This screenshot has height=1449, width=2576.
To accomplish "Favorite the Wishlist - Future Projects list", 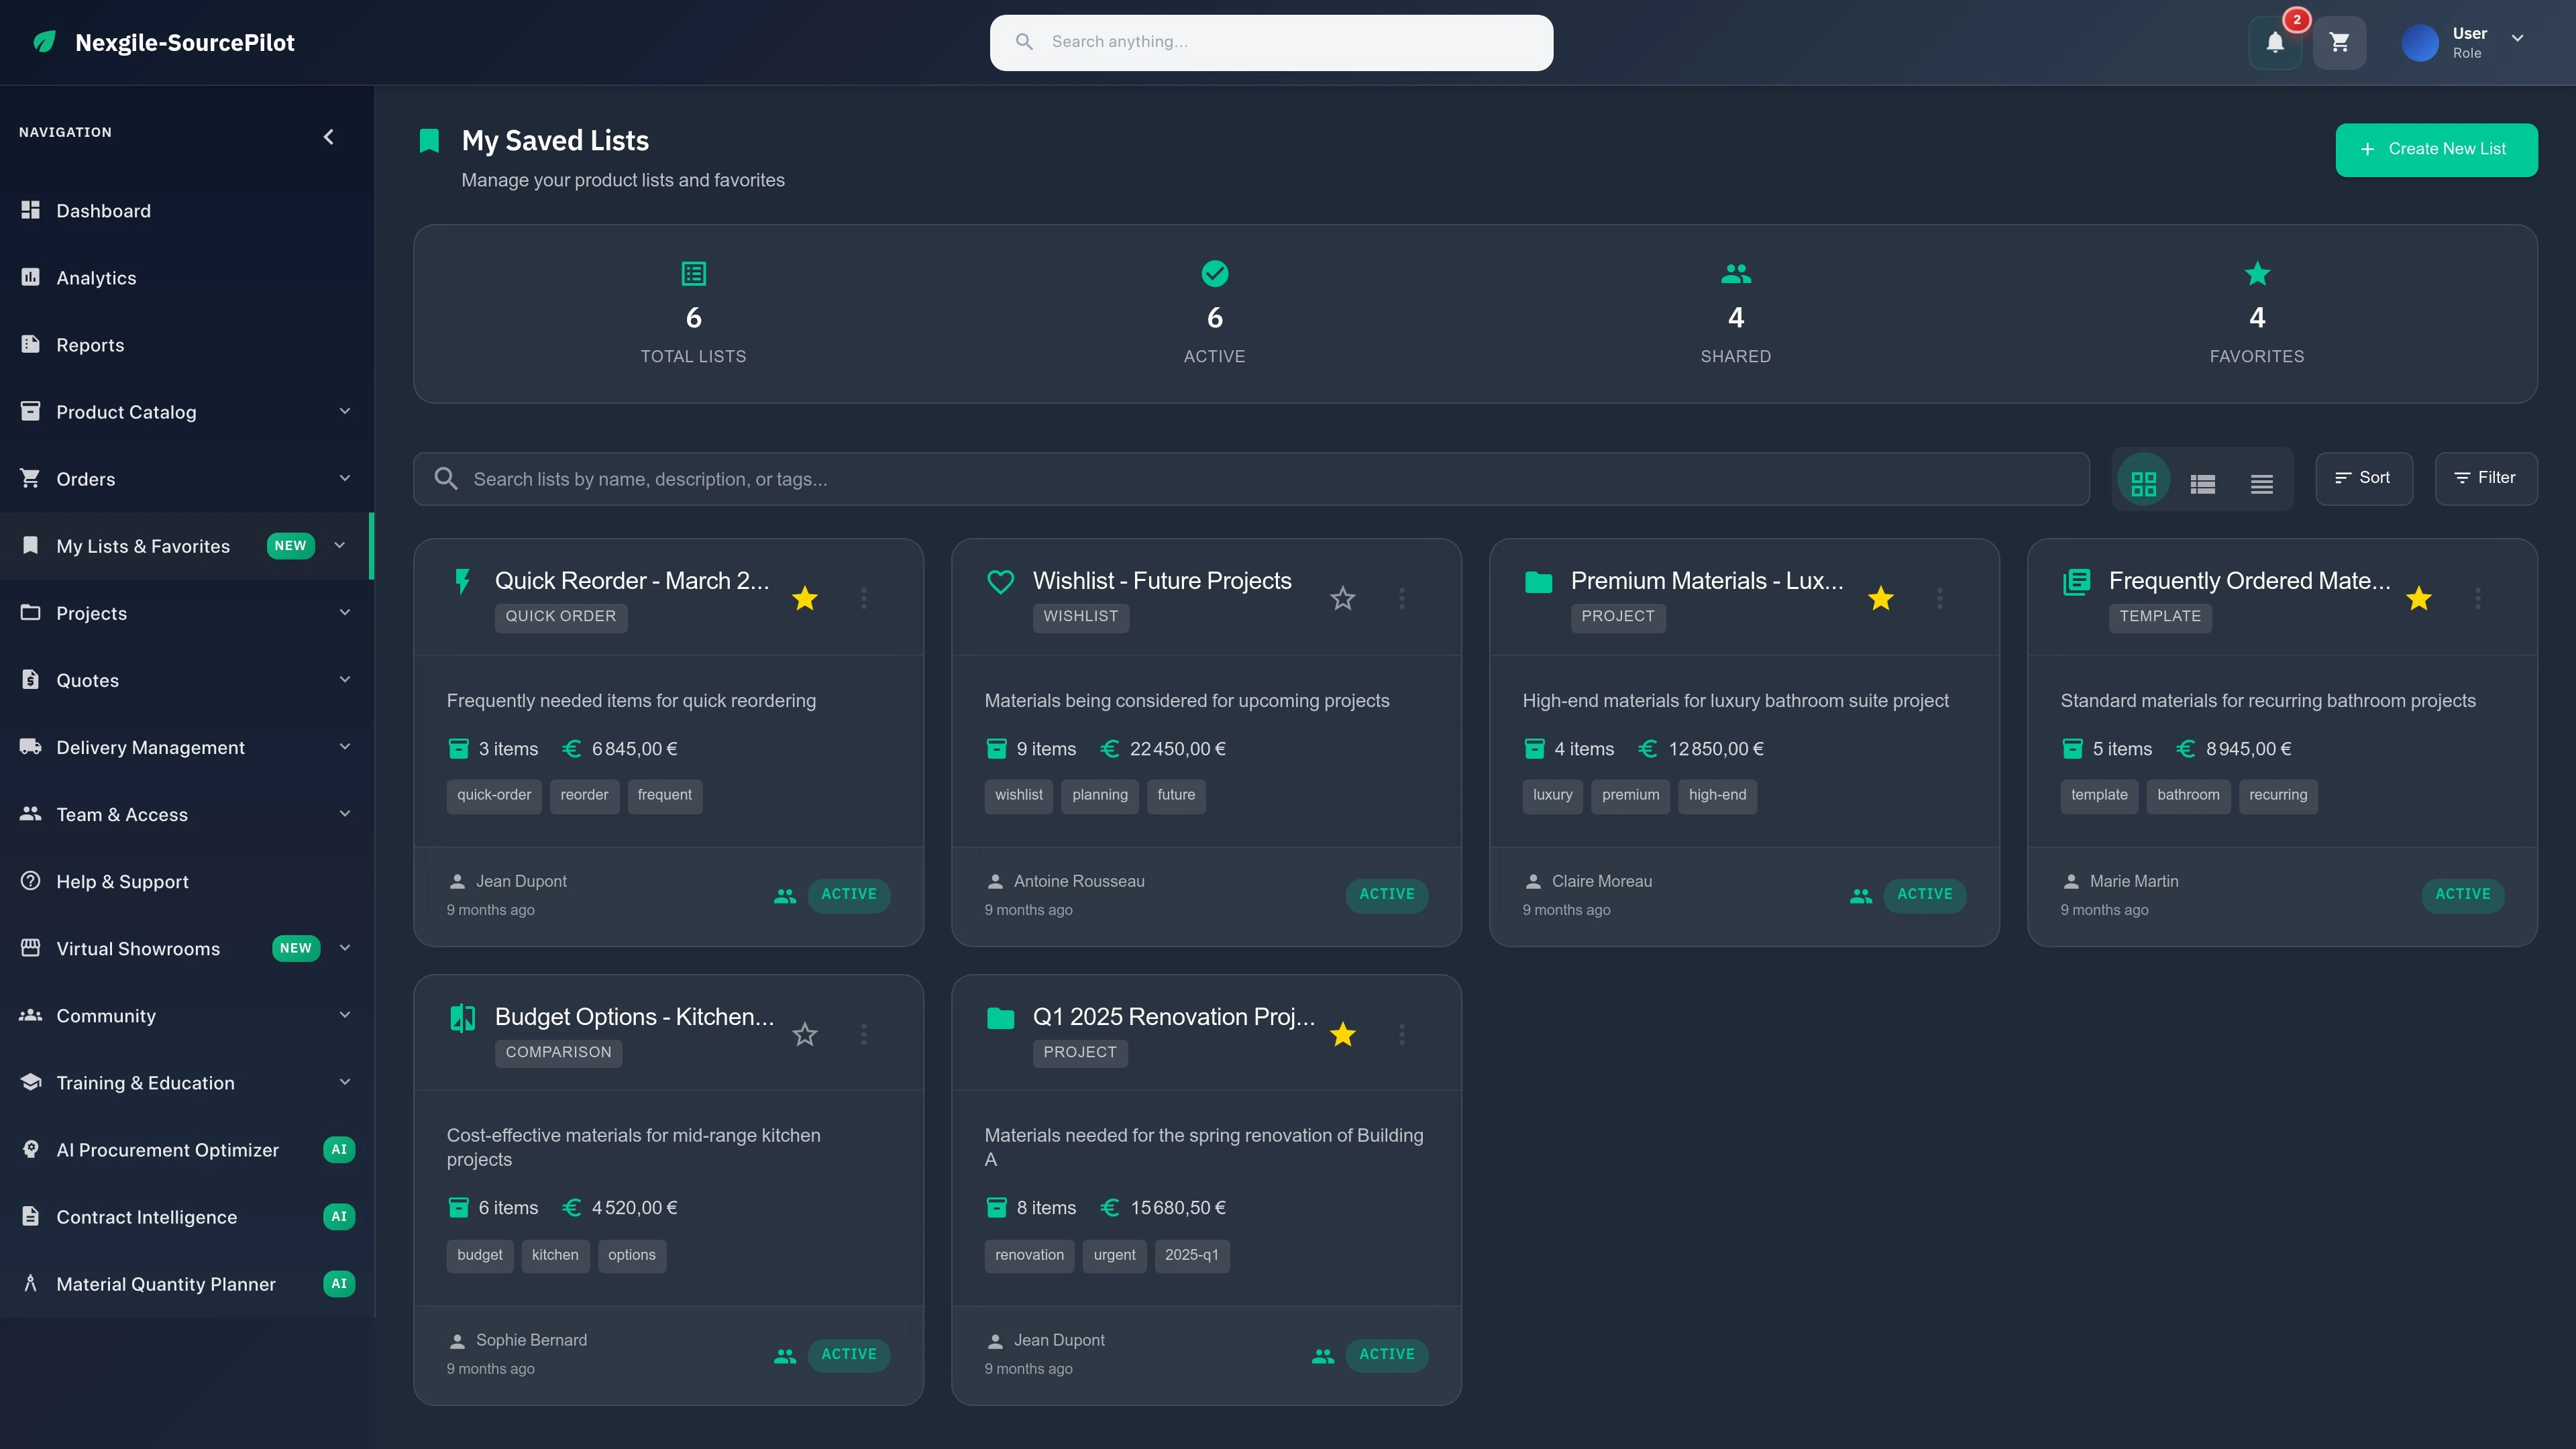I will 1342,597.
